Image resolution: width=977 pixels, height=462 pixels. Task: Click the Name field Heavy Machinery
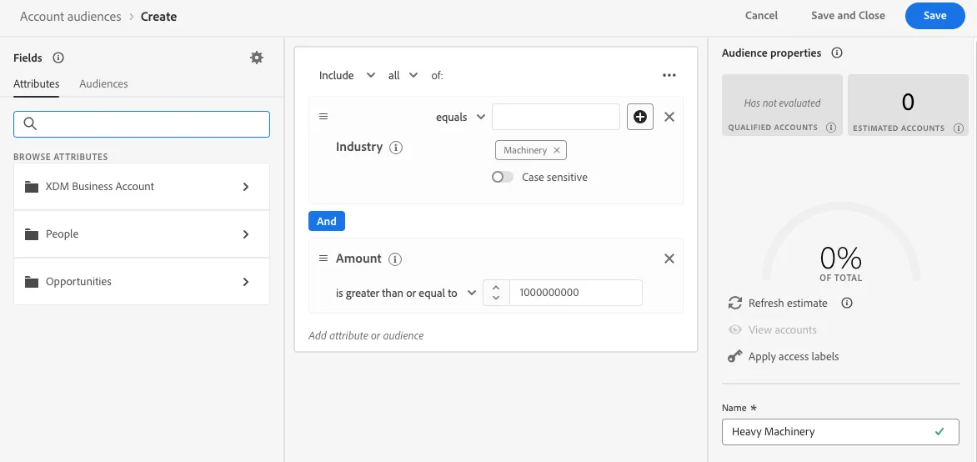pos(840,431)
